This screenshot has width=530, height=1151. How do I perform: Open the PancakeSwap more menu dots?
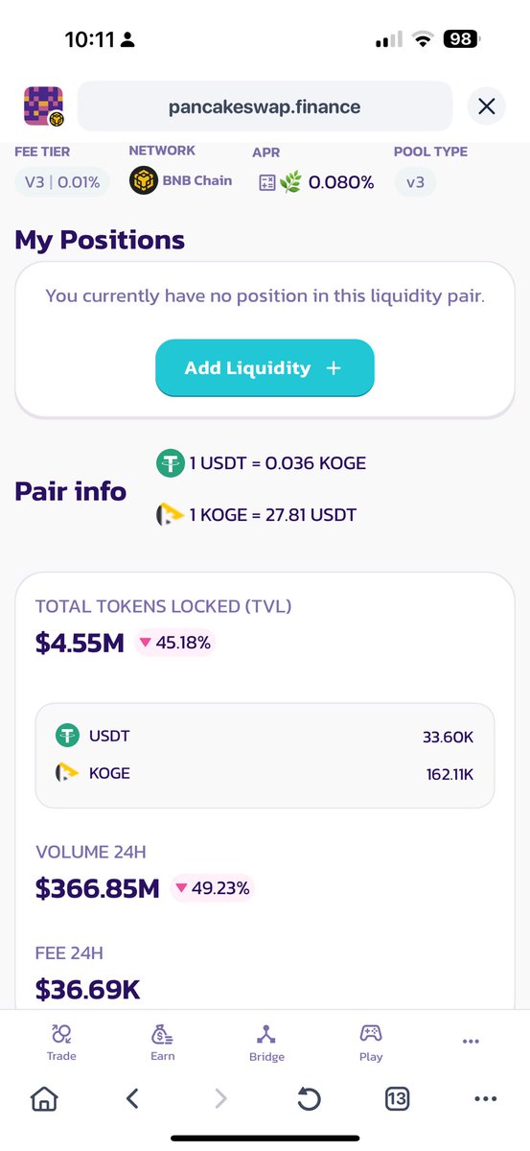tap(470, 1041)
